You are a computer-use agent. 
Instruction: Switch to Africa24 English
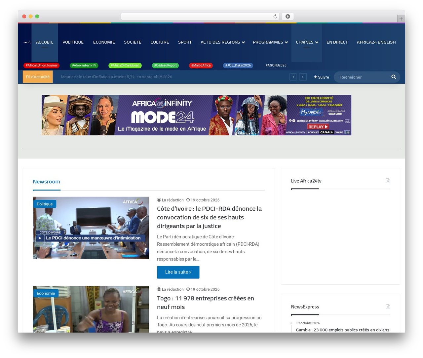[x=376, y=42]
